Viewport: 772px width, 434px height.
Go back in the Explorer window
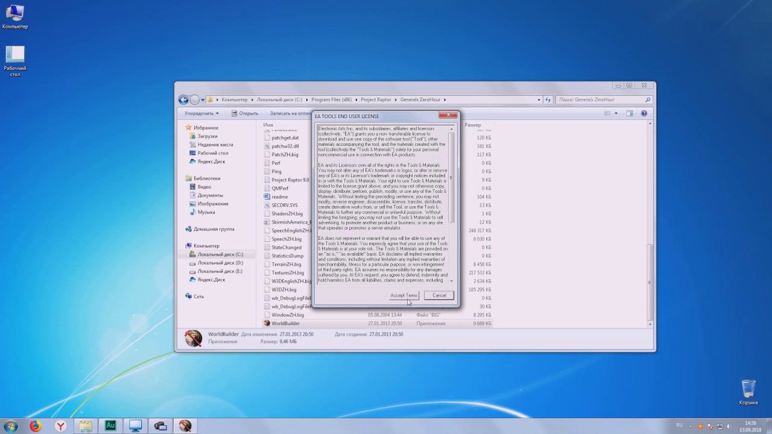tap(183, 99)
